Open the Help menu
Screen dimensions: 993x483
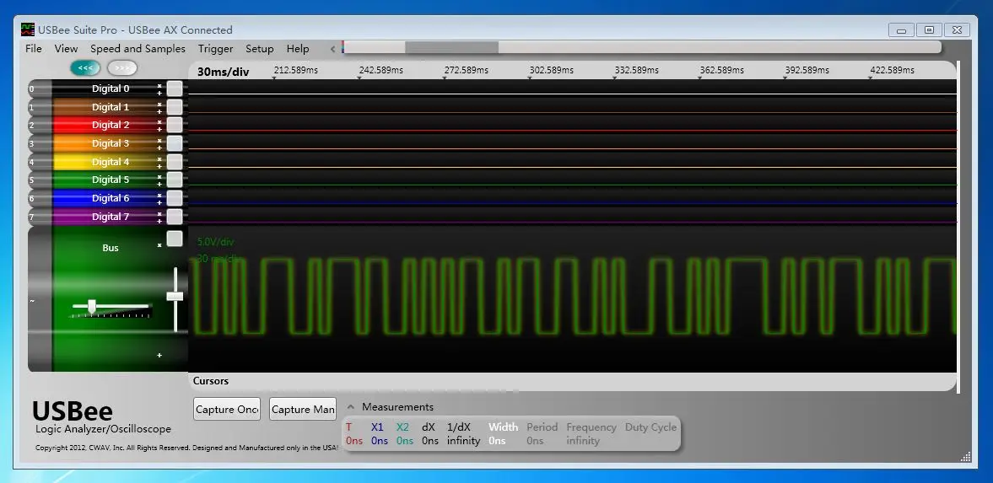298,49
